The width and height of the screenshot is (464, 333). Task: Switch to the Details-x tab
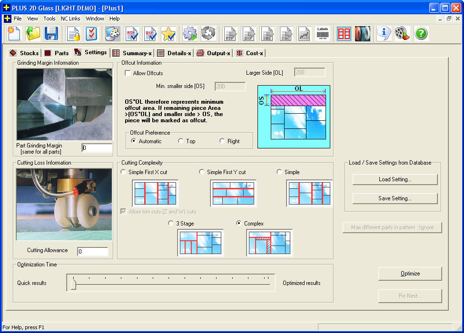(x=174, y=53)
